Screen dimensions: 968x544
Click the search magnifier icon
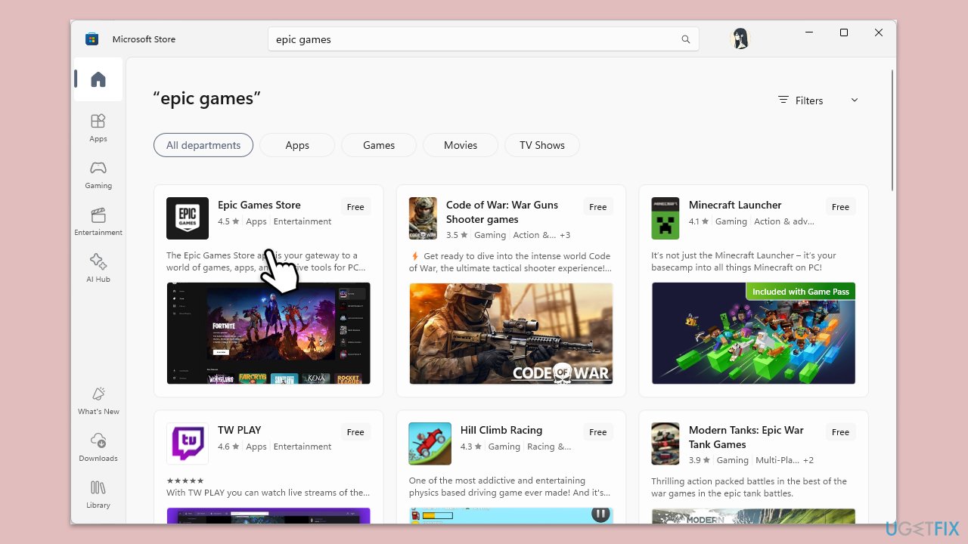pyautogui.click(x=685, y=39)
